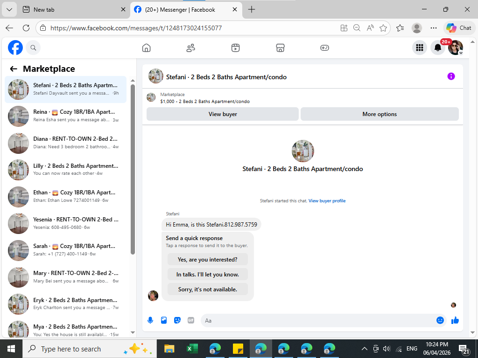Record a voice clip with microphone icon
This screenshot has height=358, width=478.
pos(150,320)
